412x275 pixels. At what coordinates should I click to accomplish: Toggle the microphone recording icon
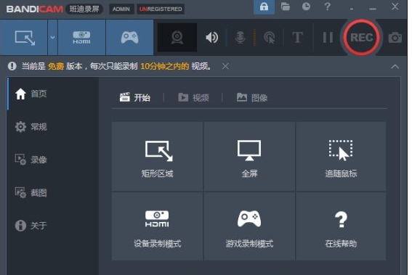[241, 38]
